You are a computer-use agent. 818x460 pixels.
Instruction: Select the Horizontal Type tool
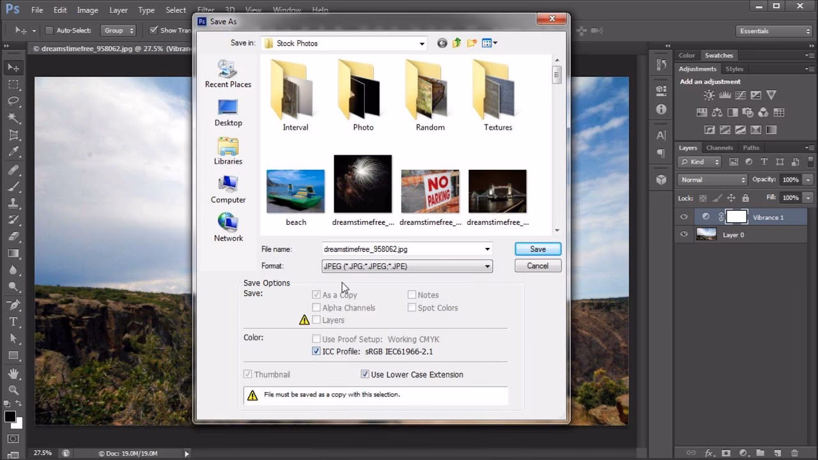13,321
